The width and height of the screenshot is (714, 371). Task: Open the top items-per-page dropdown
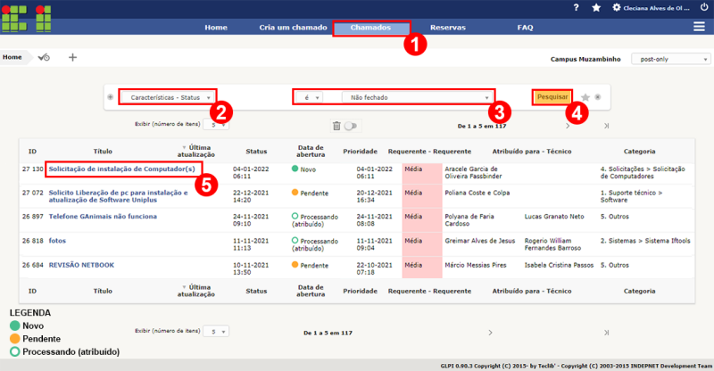tap(216, 124)
